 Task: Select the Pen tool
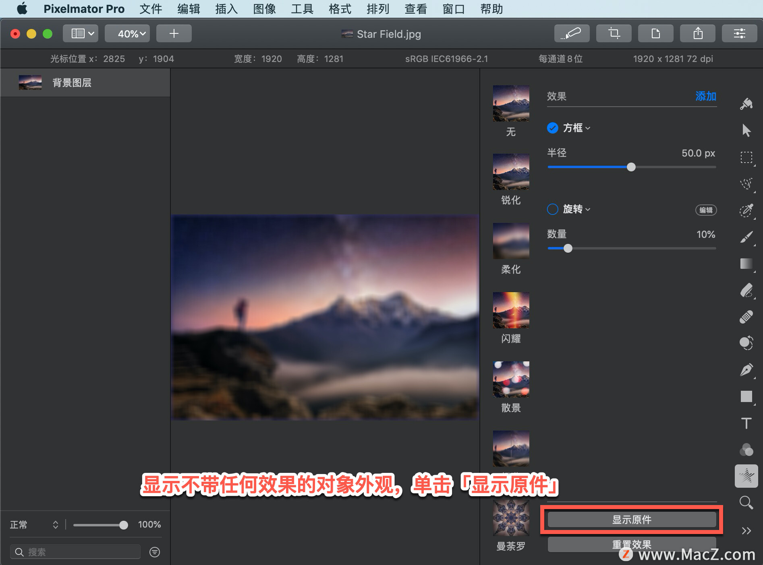[x=746, y=370]
